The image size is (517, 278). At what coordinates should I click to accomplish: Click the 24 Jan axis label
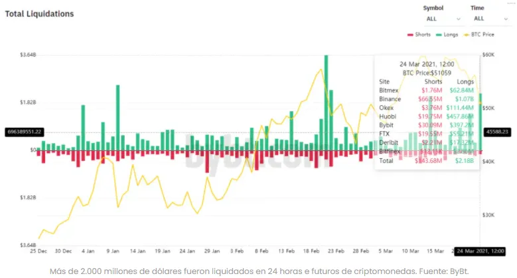[x=187, y=251]
